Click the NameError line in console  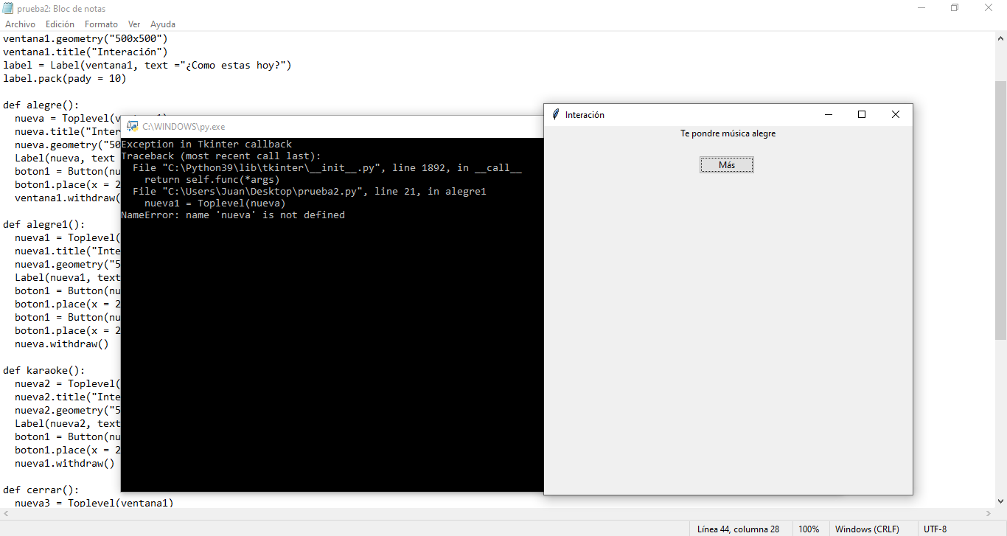(x=233, y=215)
